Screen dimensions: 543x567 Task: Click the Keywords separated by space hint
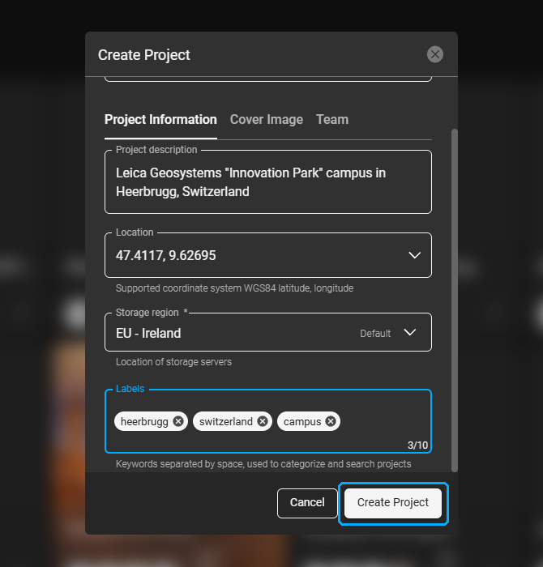coord(263,464)
